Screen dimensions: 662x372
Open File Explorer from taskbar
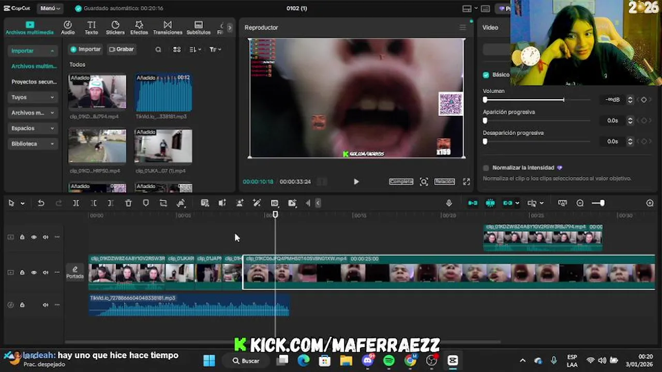pos(346,361)
